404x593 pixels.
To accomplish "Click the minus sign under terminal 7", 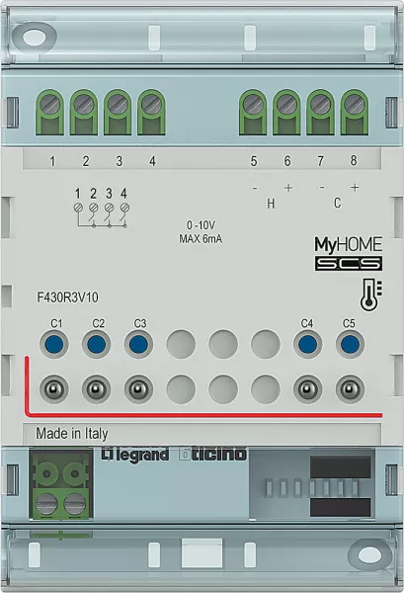I will click(322, 187).
